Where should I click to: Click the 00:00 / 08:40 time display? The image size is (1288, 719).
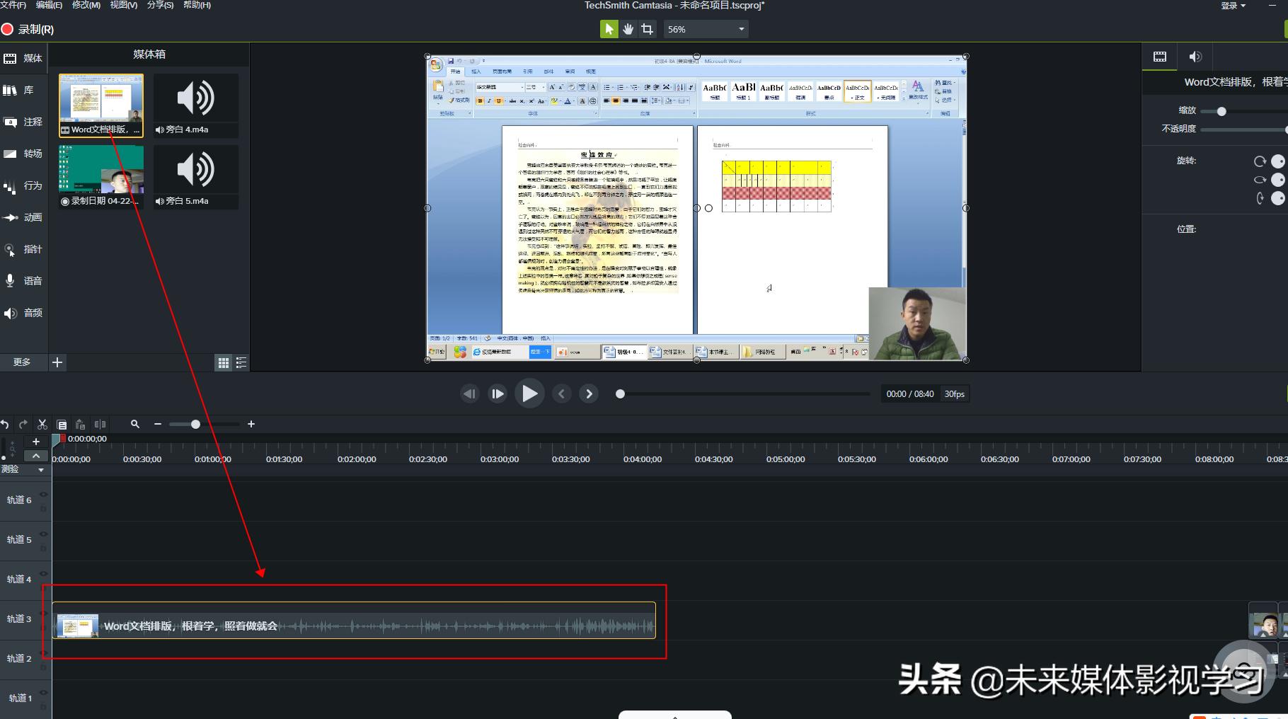point(910,394)
